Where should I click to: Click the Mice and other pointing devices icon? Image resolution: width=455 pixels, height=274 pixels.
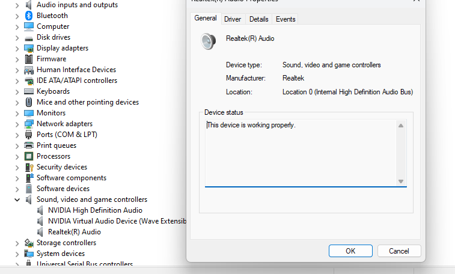coord(29,102)
